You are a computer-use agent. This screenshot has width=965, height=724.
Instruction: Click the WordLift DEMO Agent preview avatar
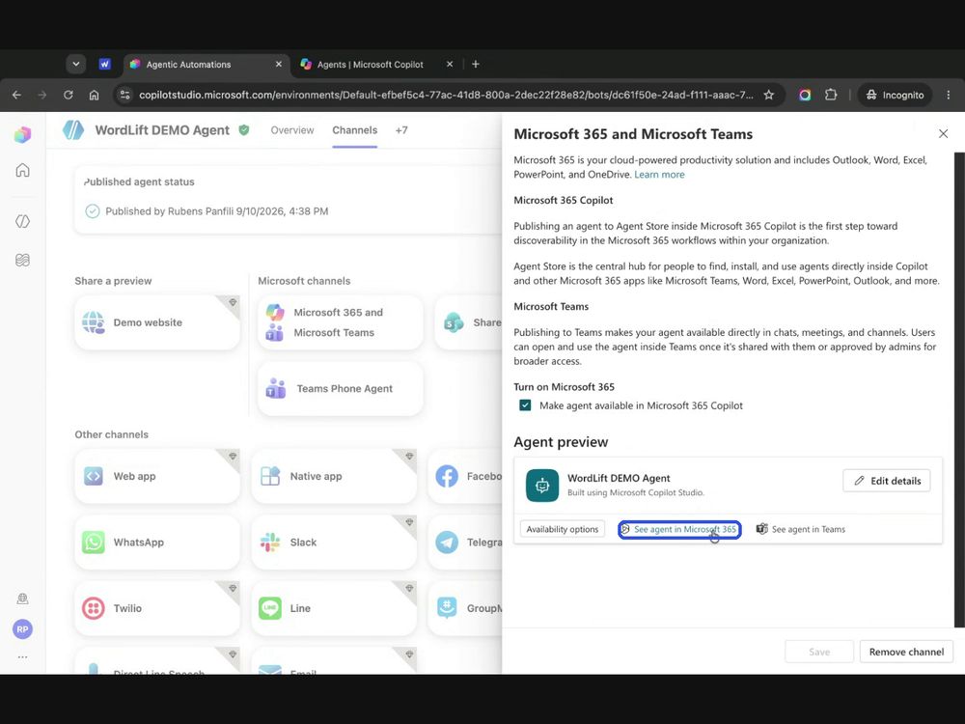point(542,486)
